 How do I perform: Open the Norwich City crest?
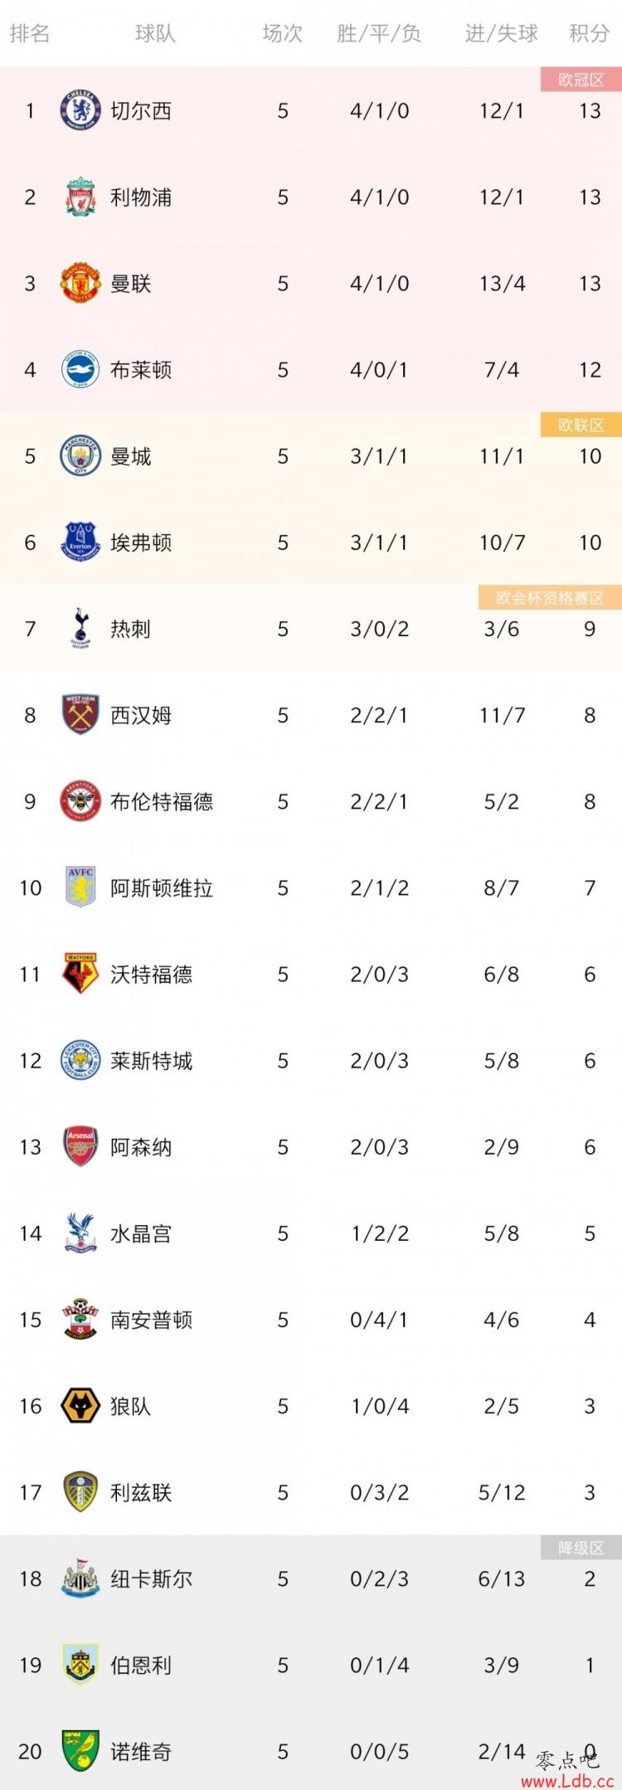pyautogui.click(x=80, y=1751)
